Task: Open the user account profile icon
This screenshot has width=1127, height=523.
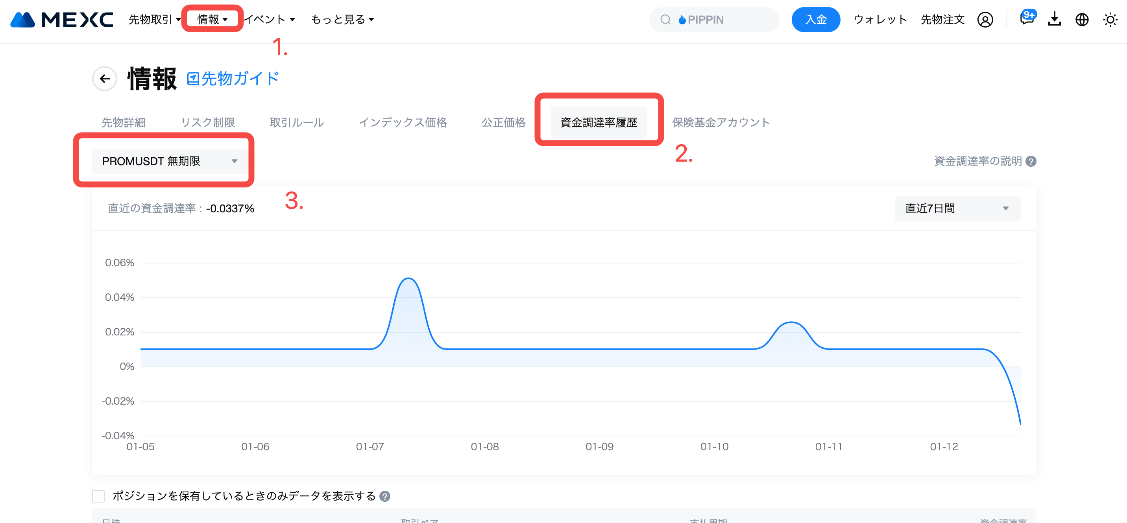Action: [985, 20]
